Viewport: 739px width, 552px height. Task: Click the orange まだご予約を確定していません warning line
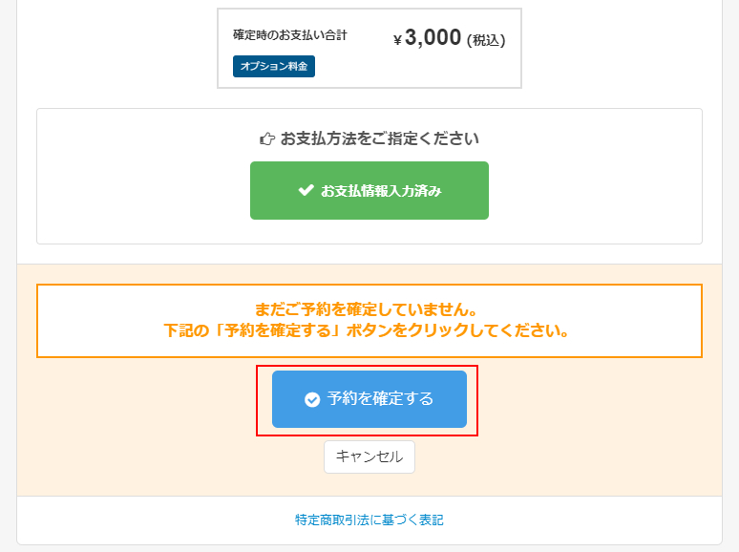[x=369, y=309]
